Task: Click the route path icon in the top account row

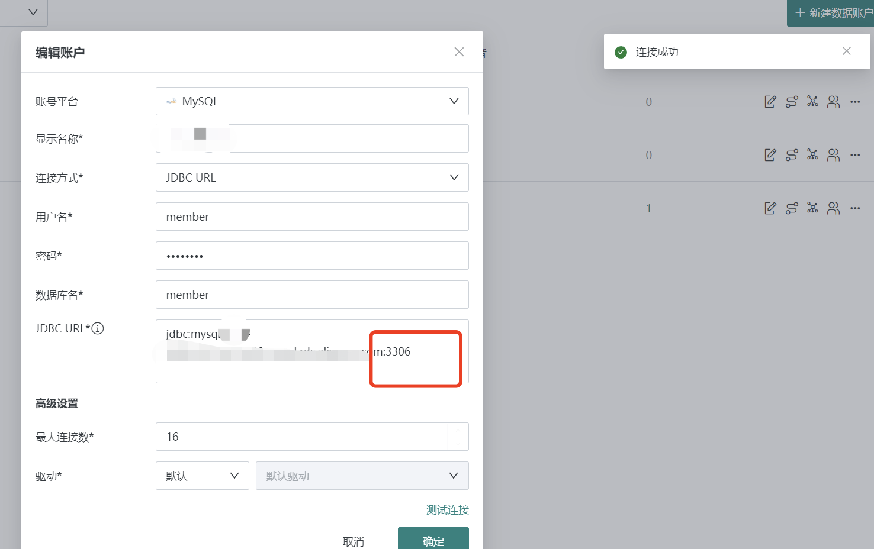Action: tap(792, 102)
